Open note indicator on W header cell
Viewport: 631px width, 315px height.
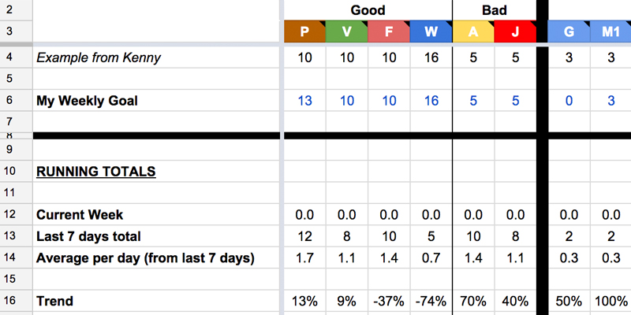[x=448, y=24]
